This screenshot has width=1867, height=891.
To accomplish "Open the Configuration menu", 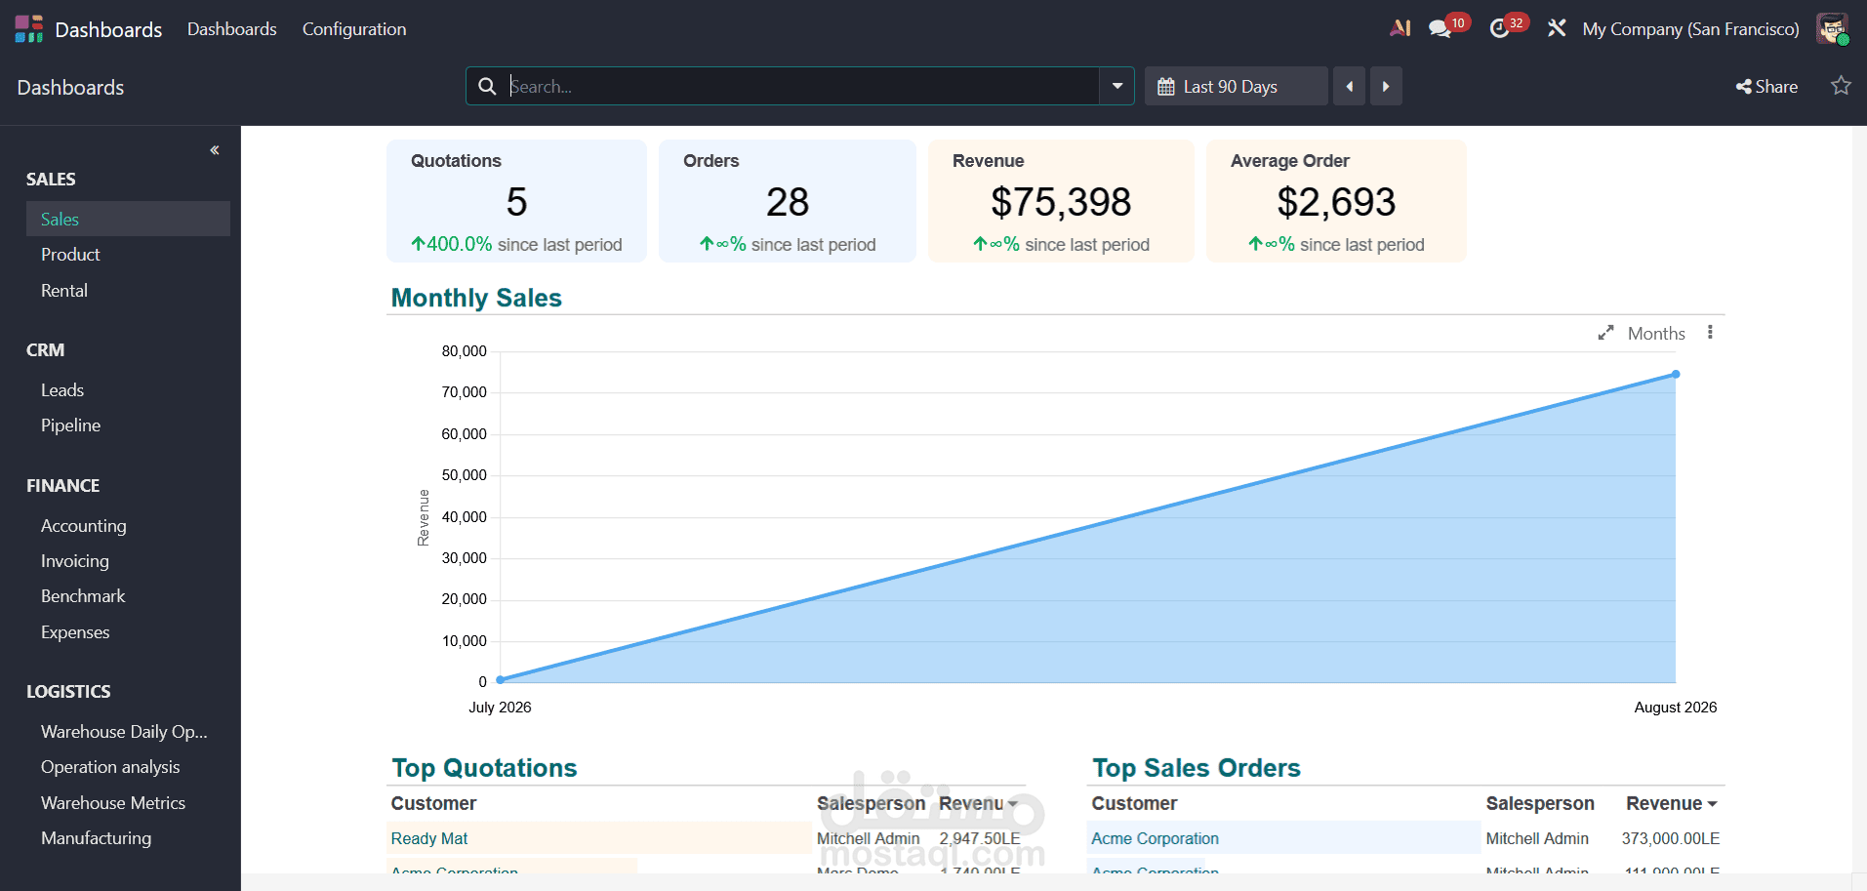I will [x=354, y=29].
